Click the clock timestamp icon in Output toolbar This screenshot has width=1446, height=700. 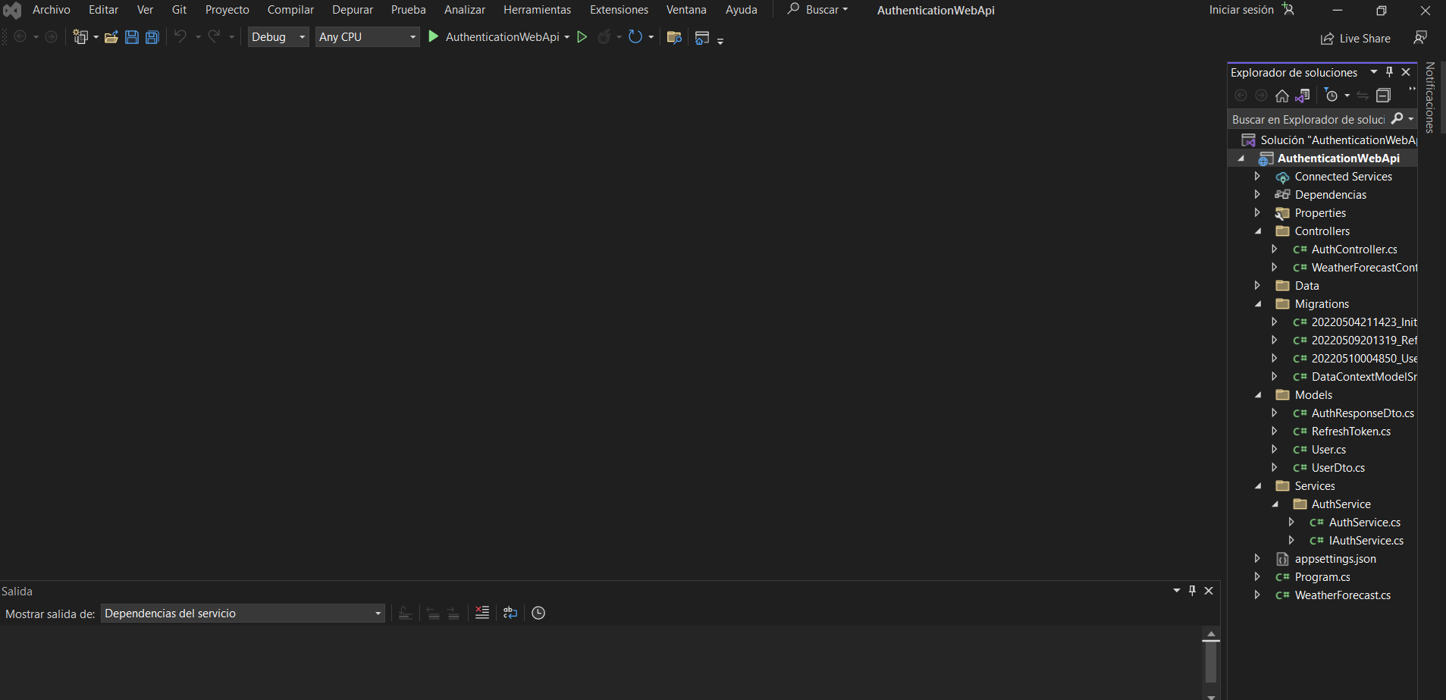point(538,613)
